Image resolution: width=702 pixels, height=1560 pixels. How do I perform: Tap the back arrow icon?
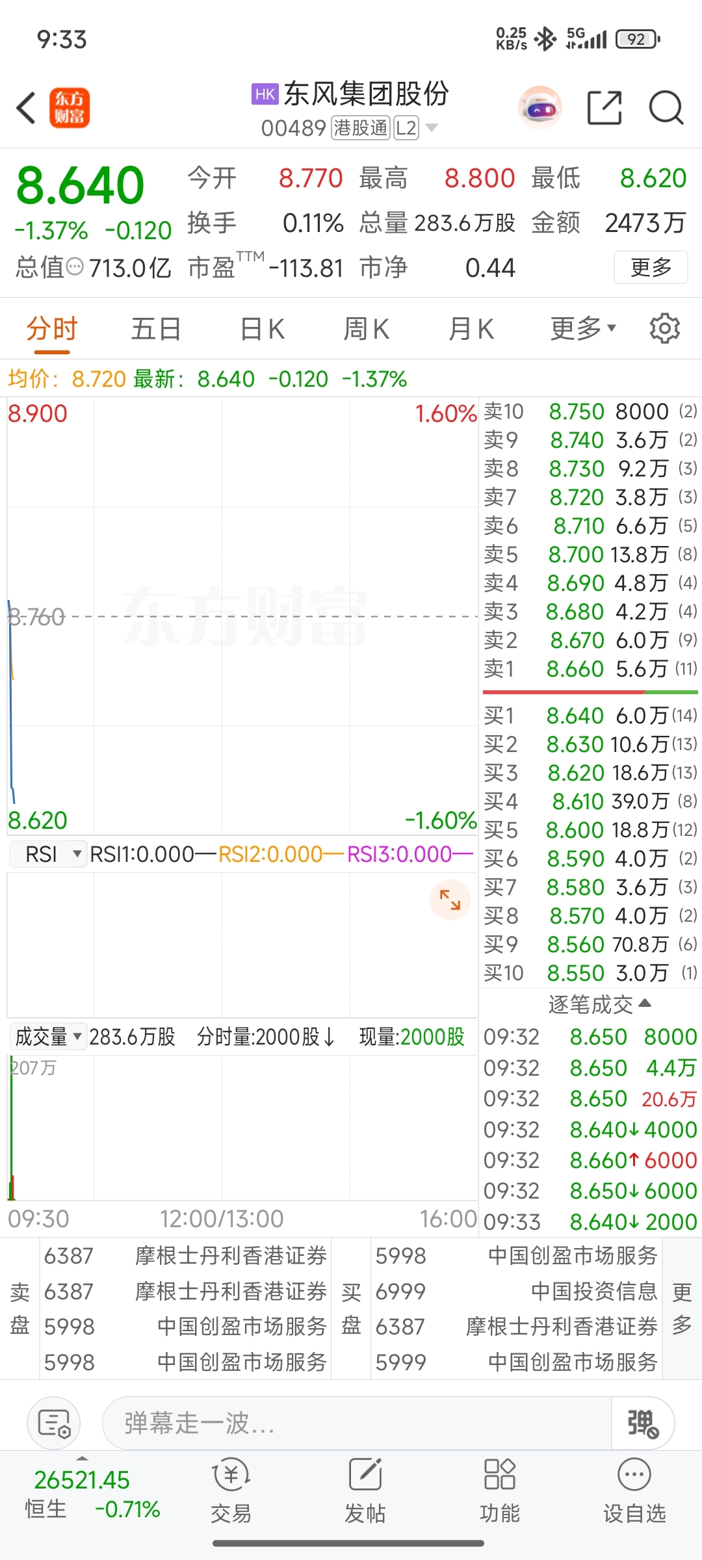[27, 108]
